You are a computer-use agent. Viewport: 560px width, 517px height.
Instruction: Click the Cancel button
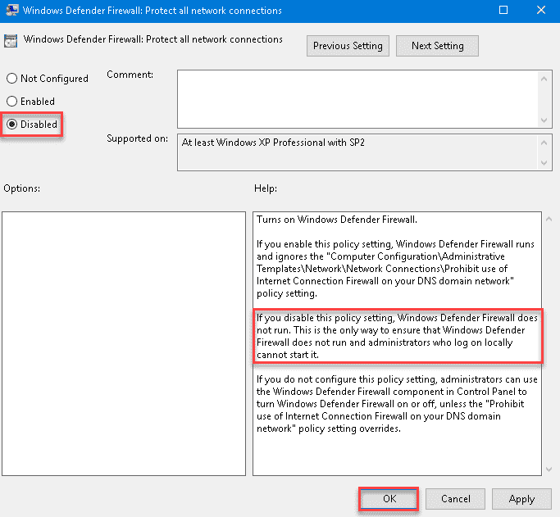455,498
